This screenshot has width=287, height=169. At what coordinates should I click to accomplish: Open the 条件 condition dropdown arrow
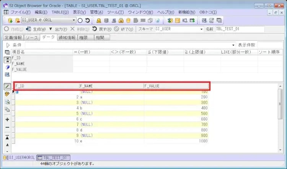tap(234, 45)
